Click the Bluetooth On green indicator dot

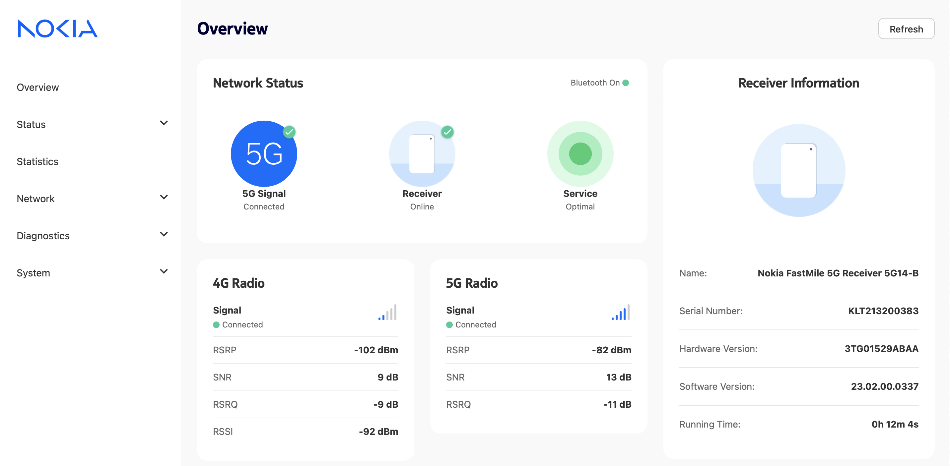[626, 83]
